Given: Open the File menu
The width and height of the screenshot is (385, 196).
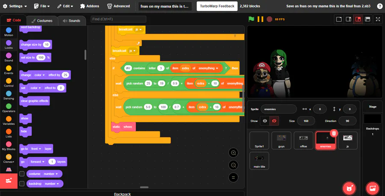Looking at the screenshot, I should tap(42, 6).
